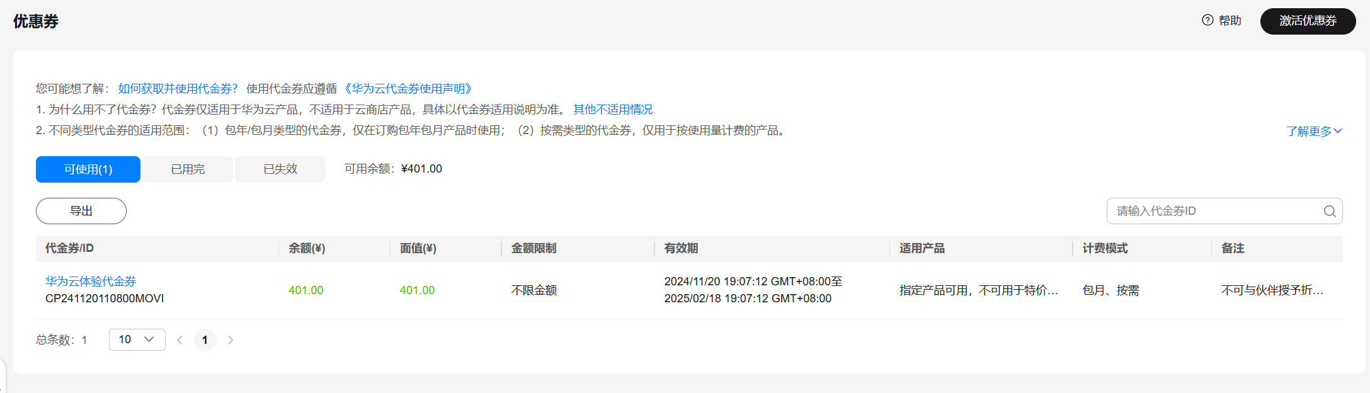Expand 了解更多 section
Viewport: 1370px width, 393px height.
[1314, 131]
